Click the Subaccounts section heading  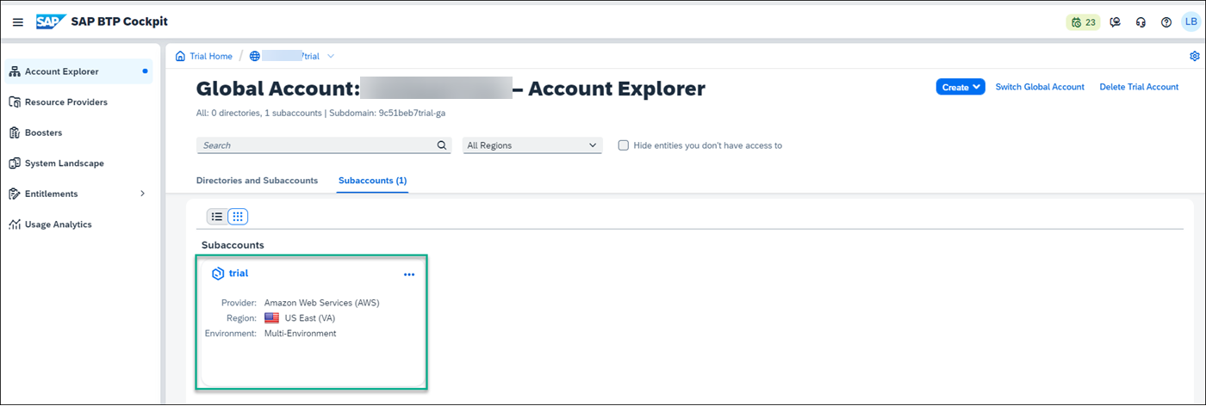click(x=233, y=245)
